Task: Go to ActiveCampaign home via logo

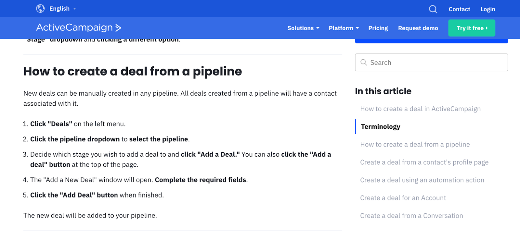Action: coord(79,28)
